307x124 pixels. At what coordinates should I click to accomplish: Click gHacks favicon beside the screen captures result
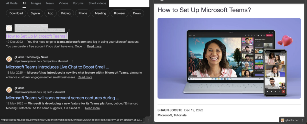(9, 90)
